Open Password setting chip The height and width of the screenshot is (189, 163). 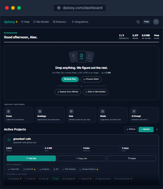[x=85, y=179]
